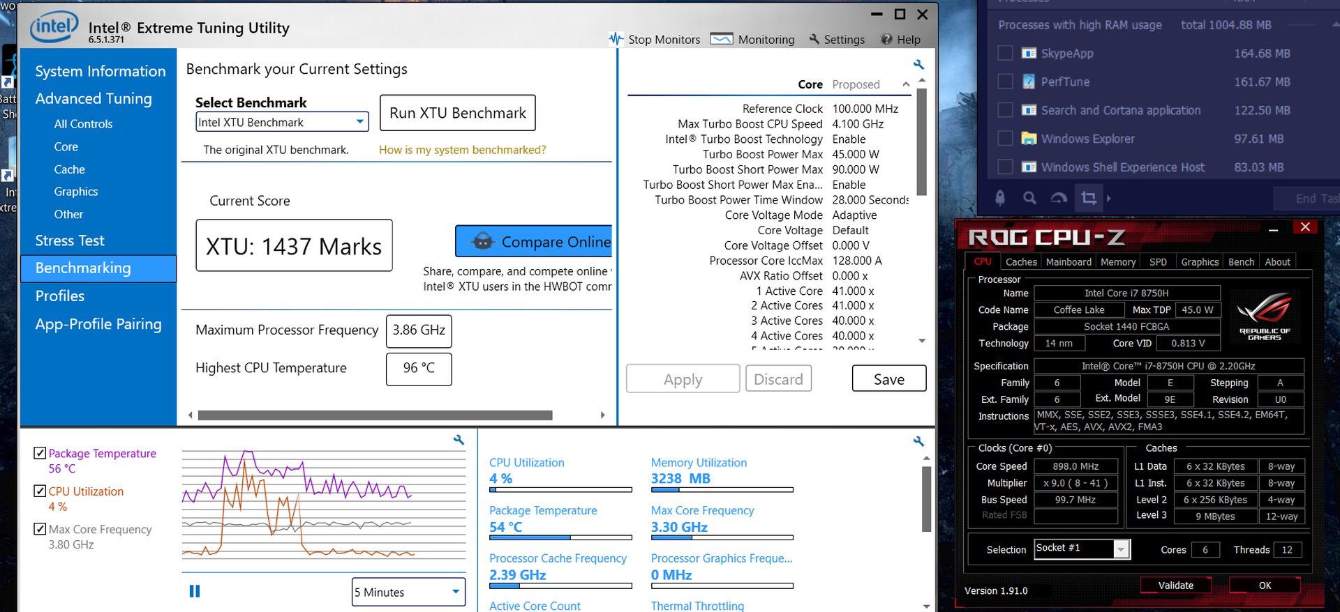Click right arrow of benchmark horizontal scrollbar

coord(603,415)
